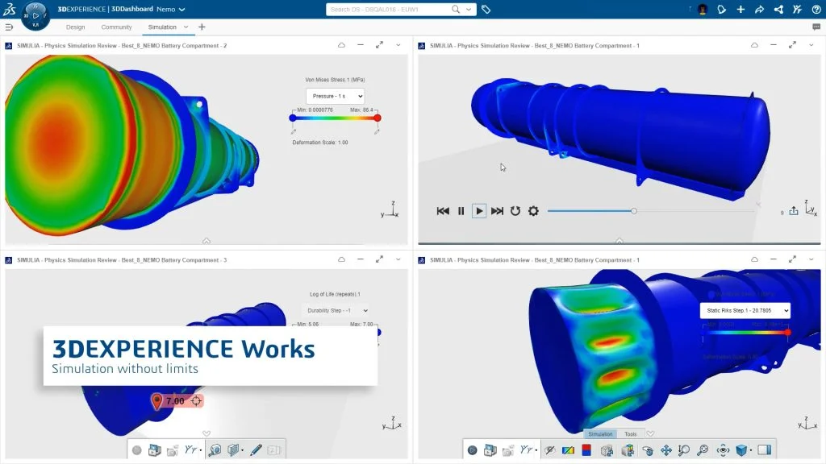Image resolution: width=826 pixels, height=464 pixels.
Task: Click the measure tape icon in bottom-left toolbar
Action: pos(215,449)
